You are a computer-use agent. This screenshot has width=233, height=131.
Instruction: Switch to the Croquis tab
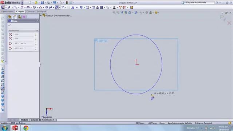20,12
